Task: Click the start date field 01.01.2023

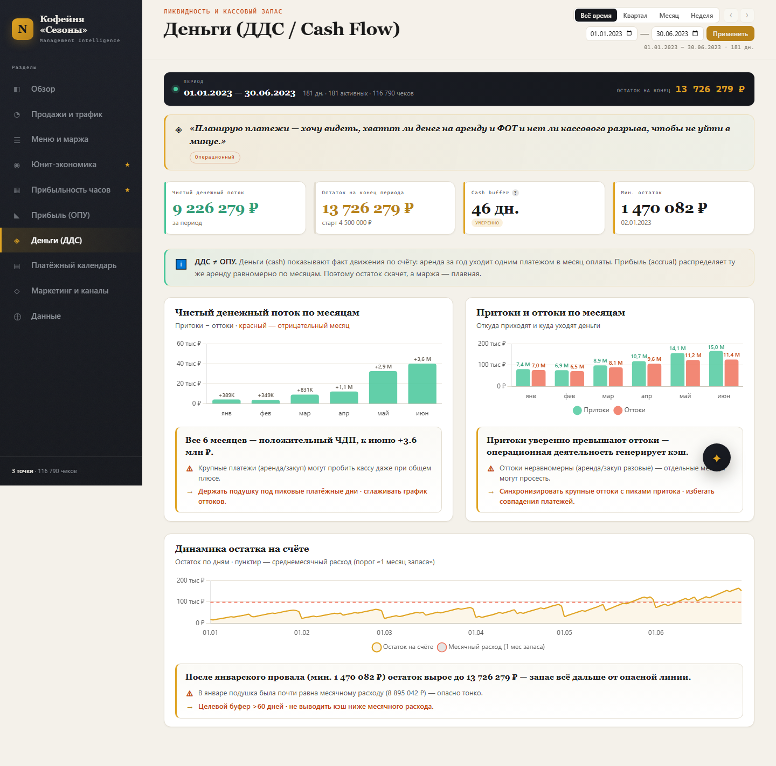Action: (x=612, y=33)
